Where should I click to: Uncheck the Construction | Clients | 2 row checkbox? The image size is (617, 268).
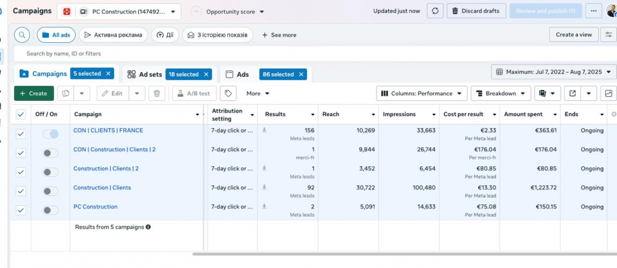20,172
